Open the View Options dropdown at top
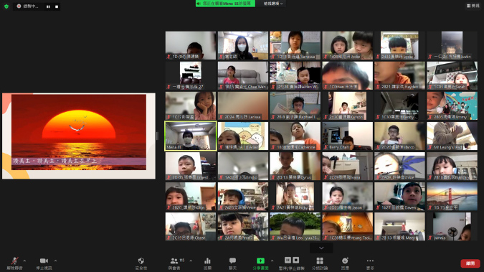 click(273, 4)
